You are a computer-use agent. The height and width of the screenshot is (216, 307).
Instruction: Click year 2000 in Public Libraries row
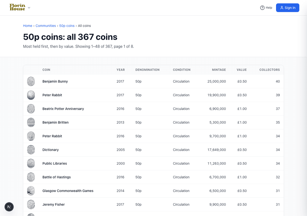tap(121, 164)
